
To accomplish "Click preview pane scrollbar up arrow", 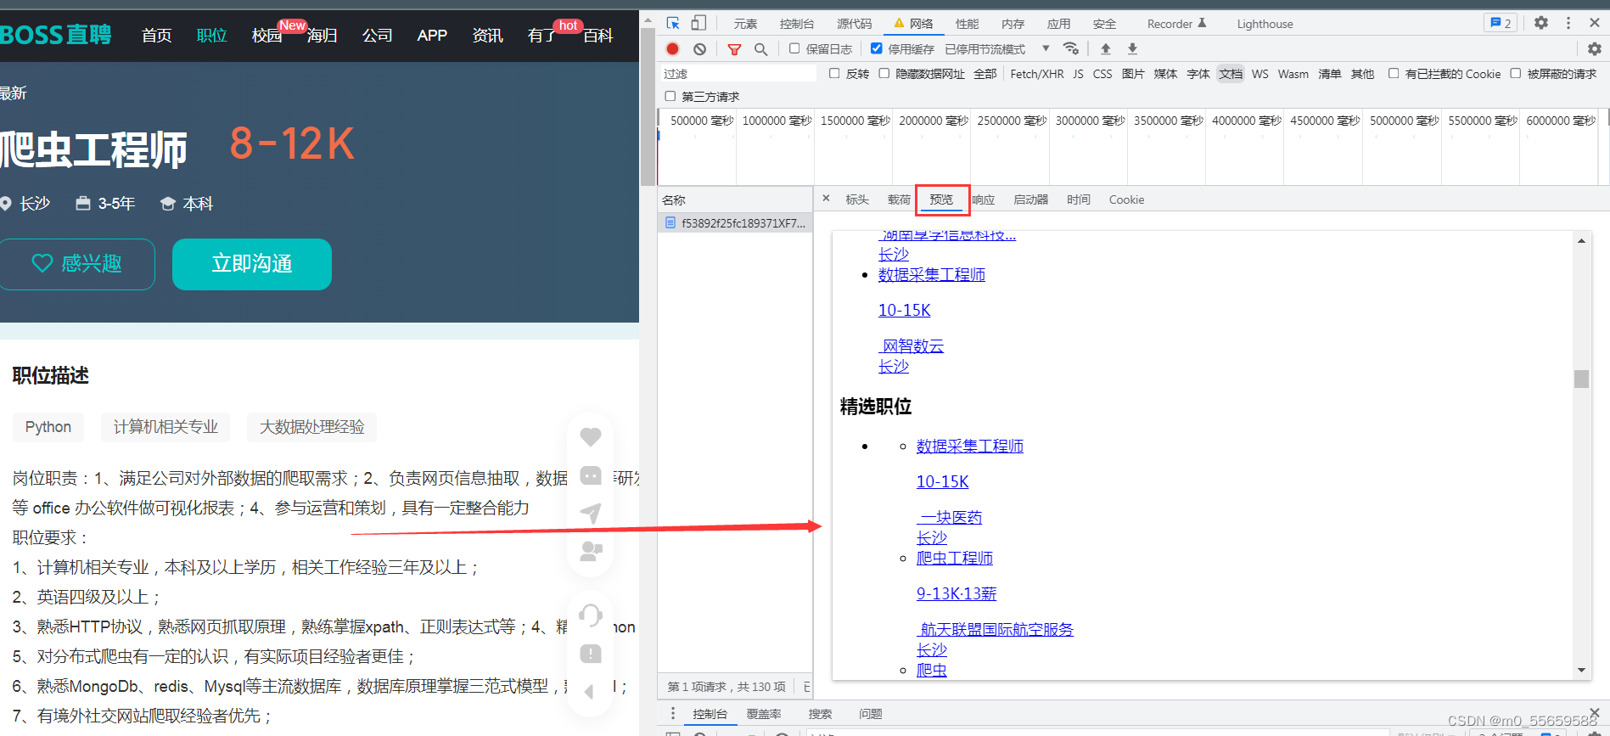I will click(x=1581, y=241).
